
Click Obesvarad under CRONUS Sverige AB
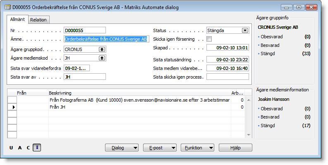click(271, 37)
